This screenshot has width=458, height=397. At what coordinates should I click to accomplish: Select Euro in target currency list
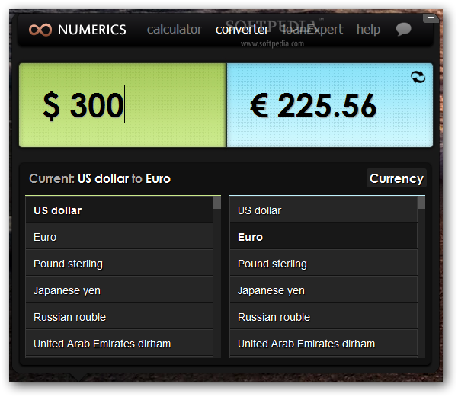[324, 237]
